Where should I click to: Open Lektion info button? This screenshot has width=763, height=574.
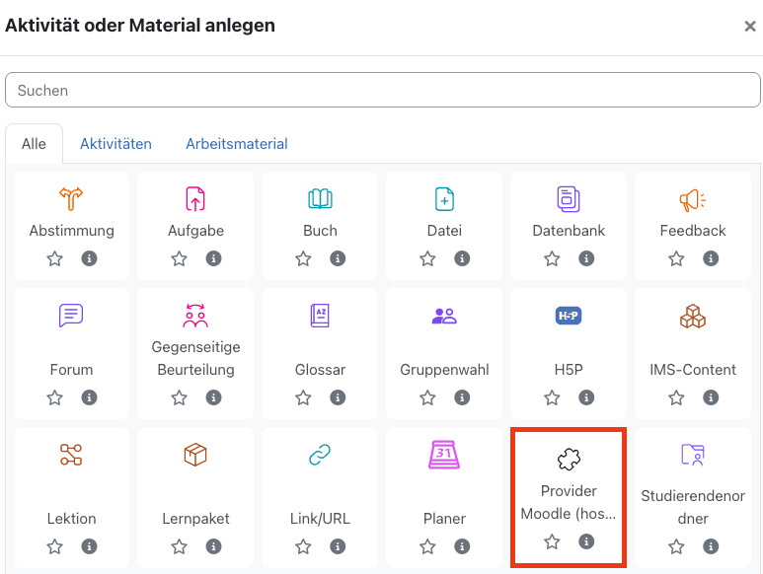(x=89, y=546)
